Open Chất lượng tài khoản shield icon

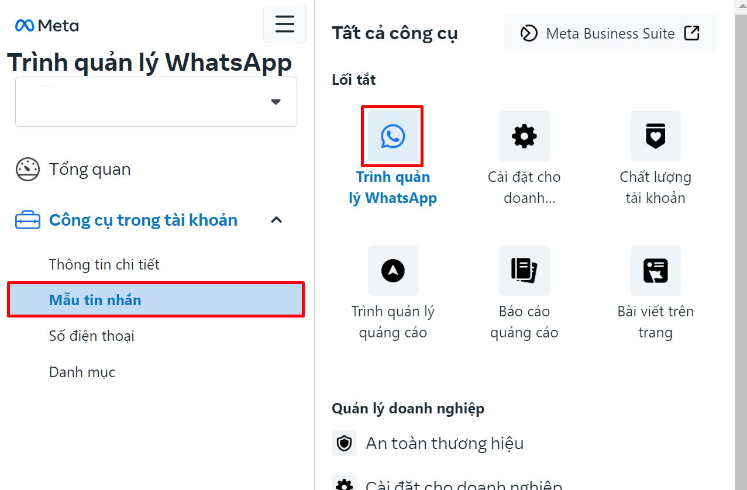[x=655, y=136]
